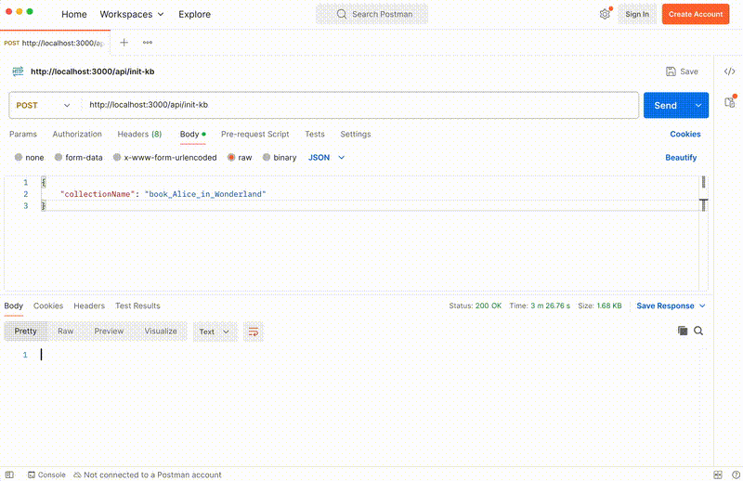Open the Console from the status bar
743x481 pixels.
46,474
